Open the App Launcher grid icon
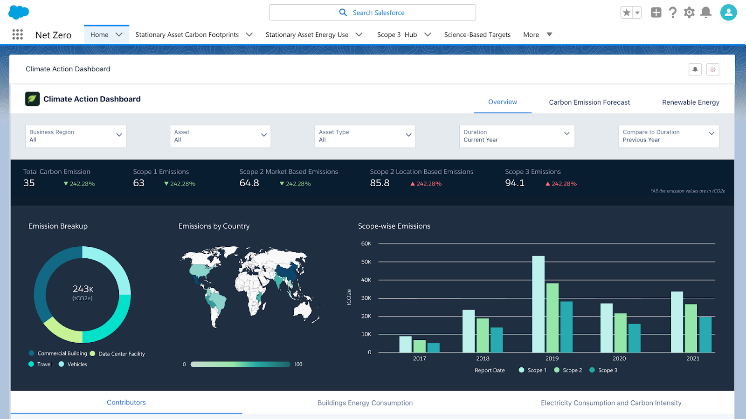746x419 pixels. [x=17, y=34]
